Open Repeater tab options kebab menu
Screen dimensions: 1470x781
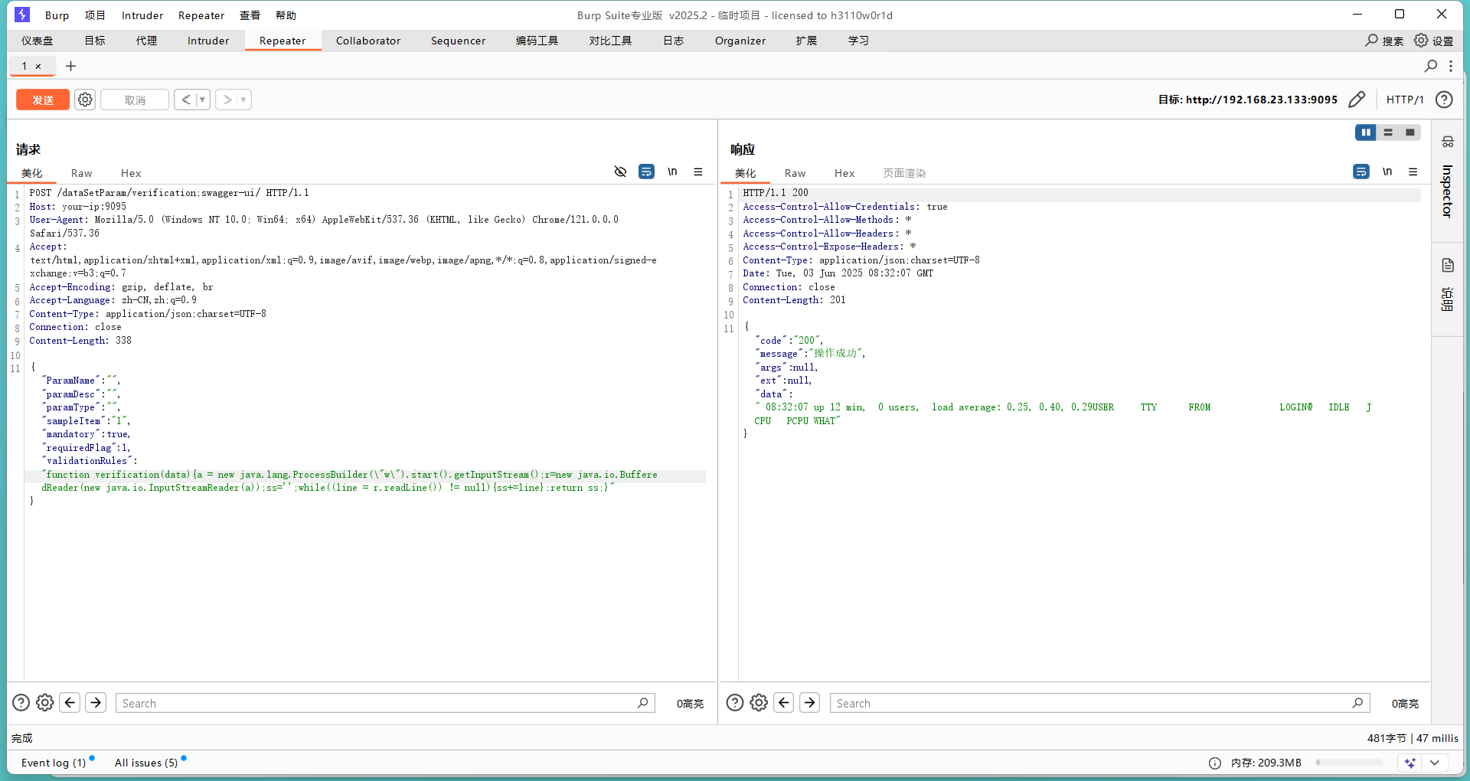1451,66
